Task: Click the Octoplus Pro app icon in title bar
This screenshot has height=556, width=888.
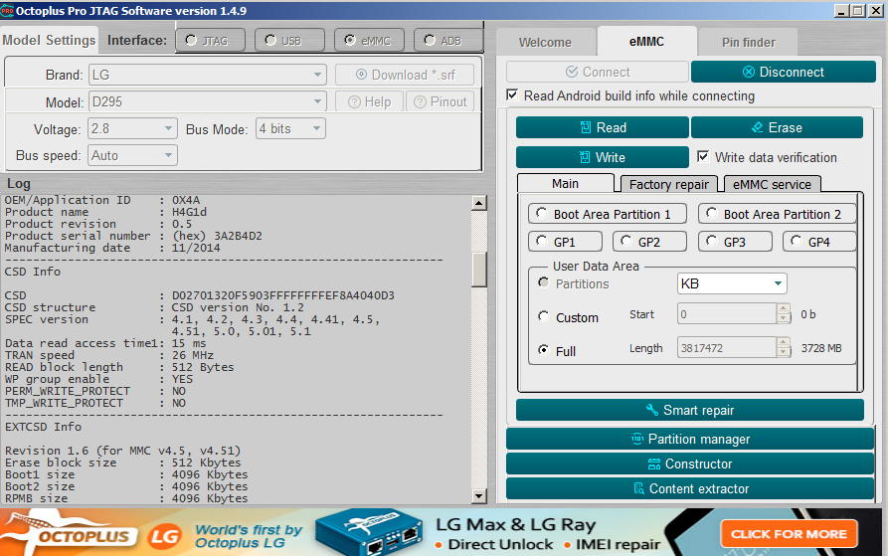Action: [x=7, y=10]
